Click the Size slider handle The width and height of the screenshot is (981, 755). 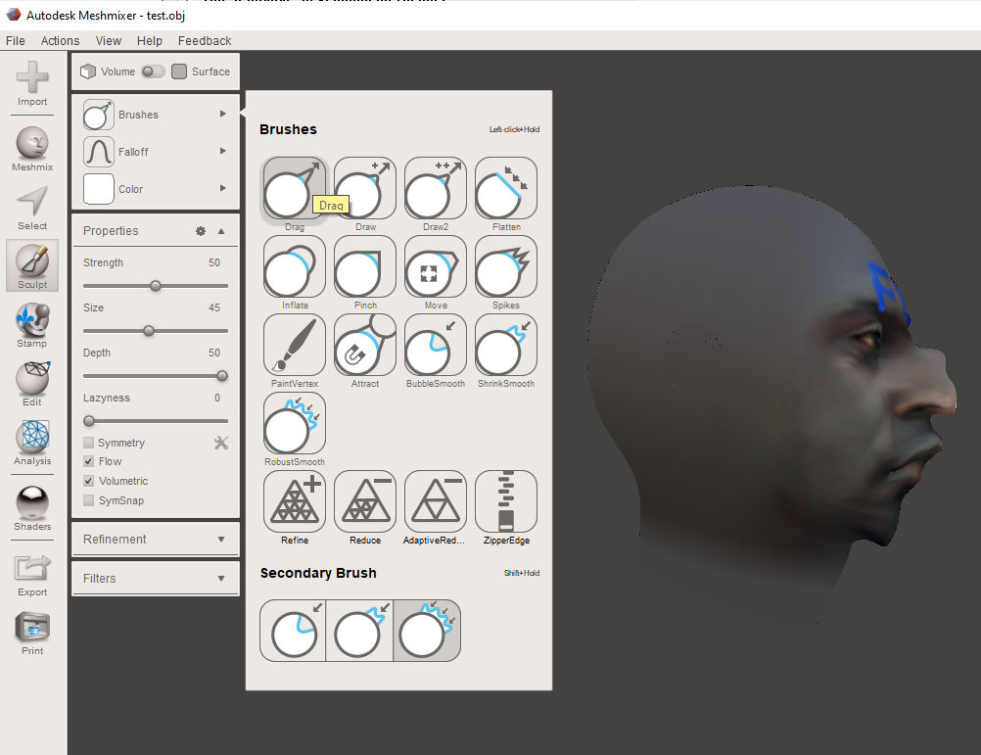(x=148, y=331)
